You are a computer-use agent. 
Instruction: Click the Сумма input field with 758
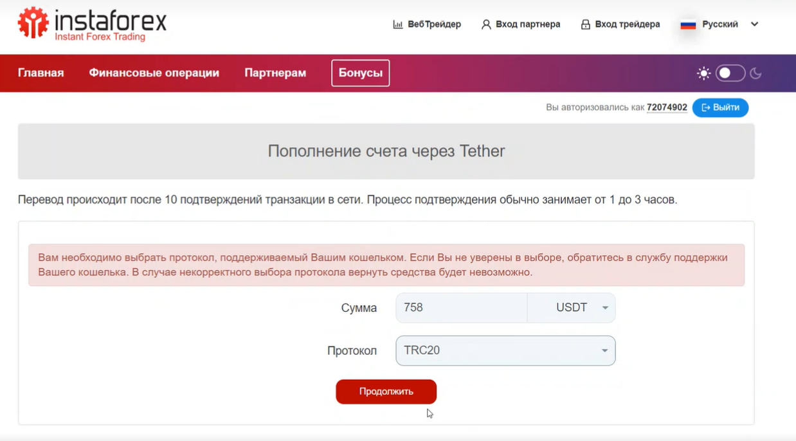click(462, 308)
